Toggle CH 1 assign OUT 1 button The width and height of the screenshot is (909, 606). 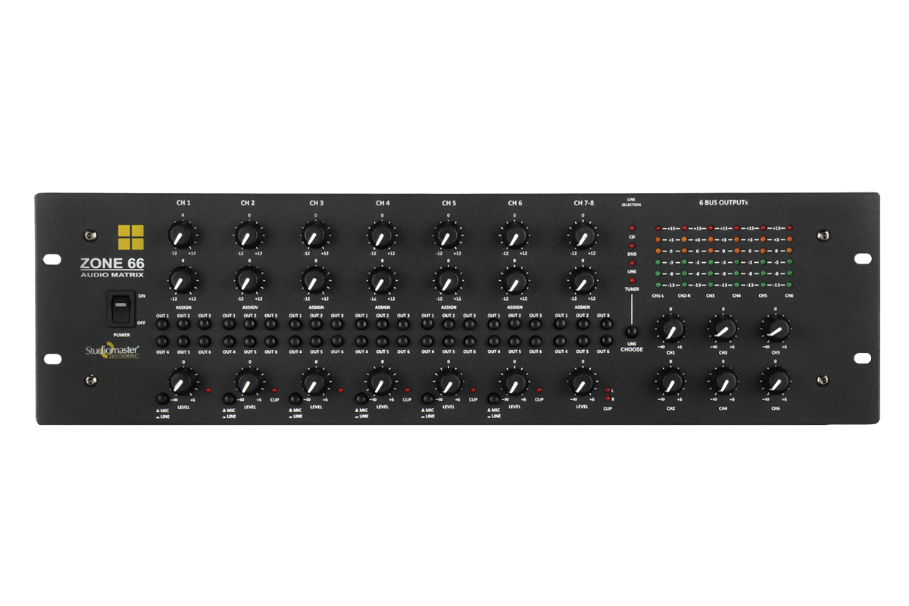[163, 325]
